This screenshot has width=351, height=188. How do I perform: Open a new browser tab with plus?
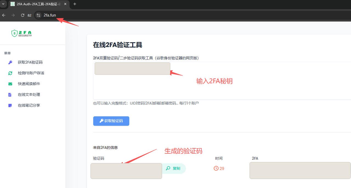coord(75,4)
